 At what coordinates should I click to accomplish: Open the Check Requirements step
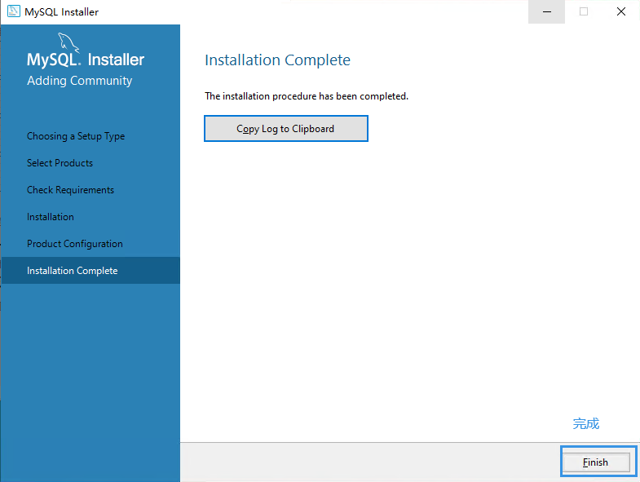click(70, 190)
